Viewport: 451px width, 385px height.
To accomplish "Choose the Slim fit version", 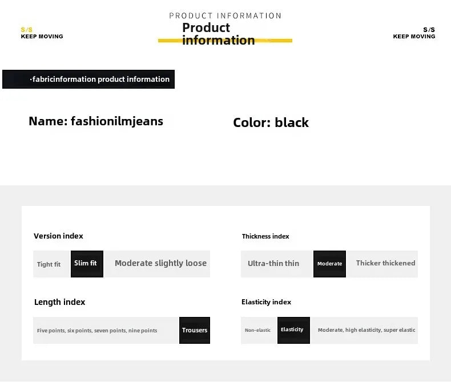I will pos(87,264).
